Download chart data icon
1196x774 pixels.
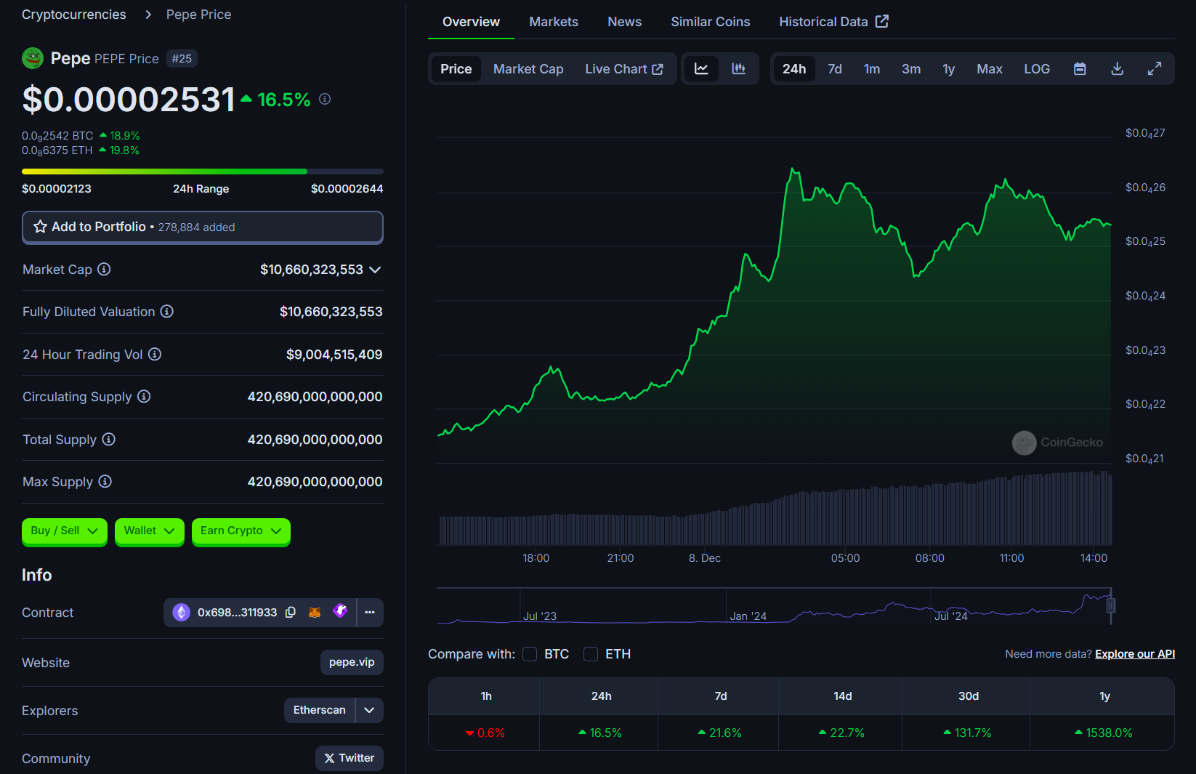click(x=1117, y=69)
